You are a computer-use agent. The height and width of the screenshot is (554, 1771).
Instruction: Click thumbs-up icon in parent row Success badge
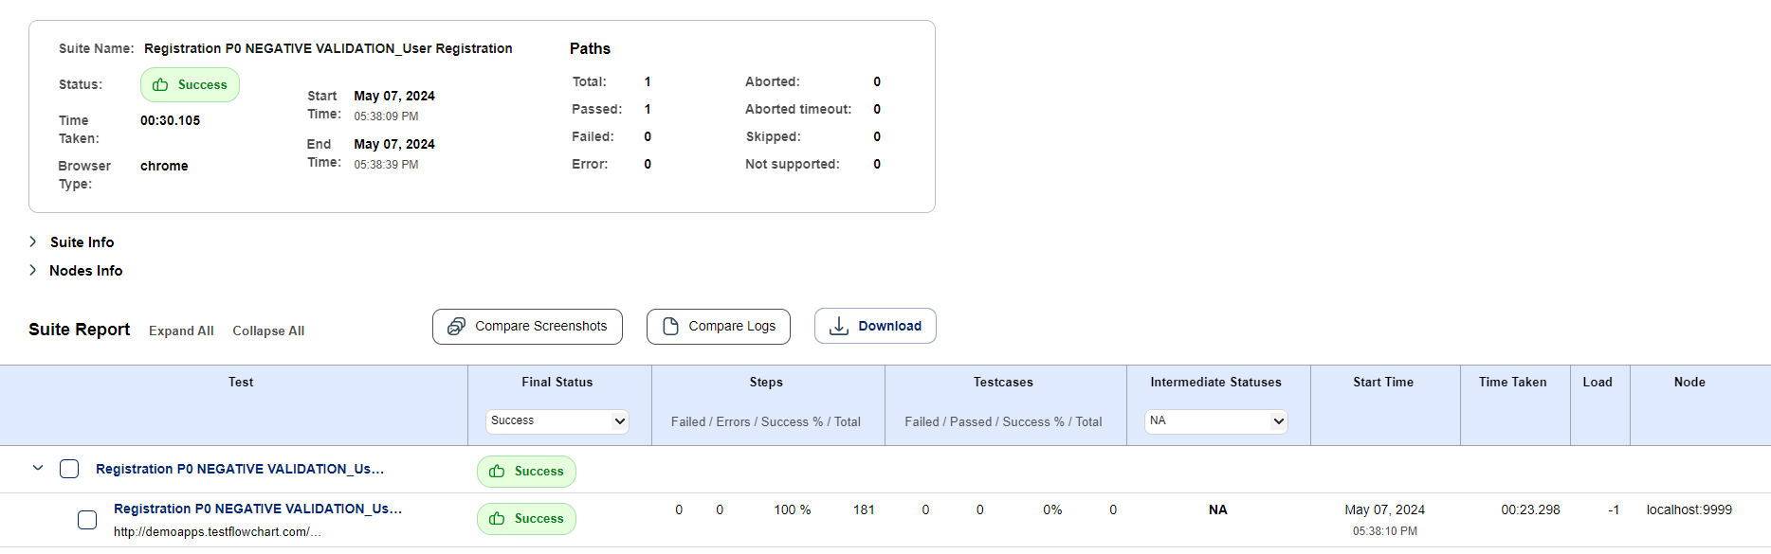[497, 472]
